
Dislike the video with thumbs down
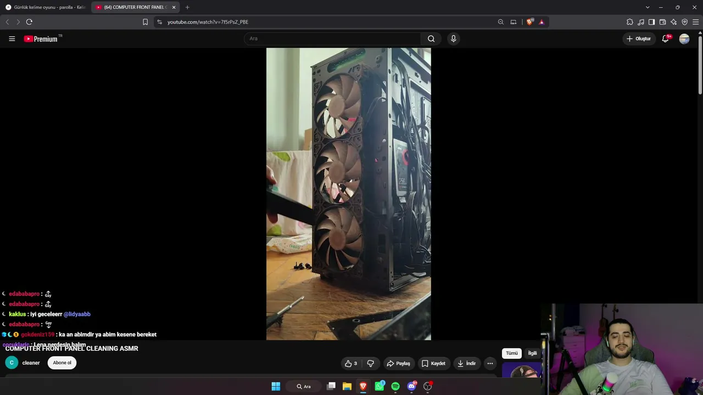click(371, 363)
